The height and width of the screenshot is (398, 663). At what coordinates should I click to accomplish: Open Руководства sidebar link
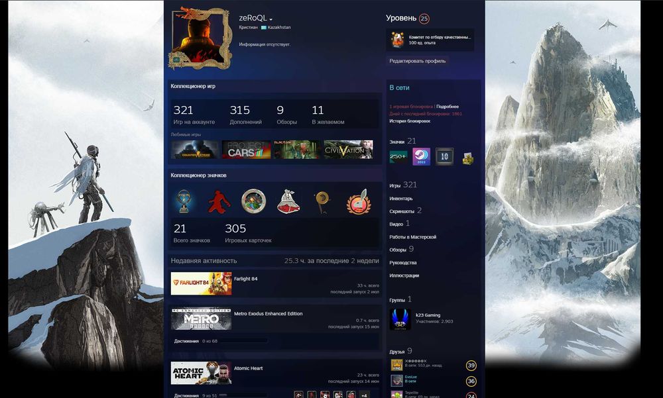[403, 263]
